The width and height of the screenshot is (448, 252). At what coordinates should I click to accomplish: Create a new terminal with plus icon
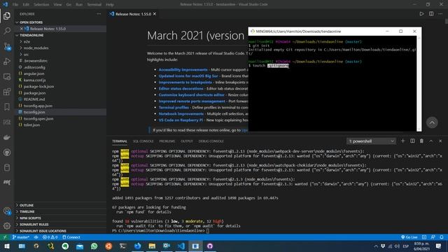(403, 141)
